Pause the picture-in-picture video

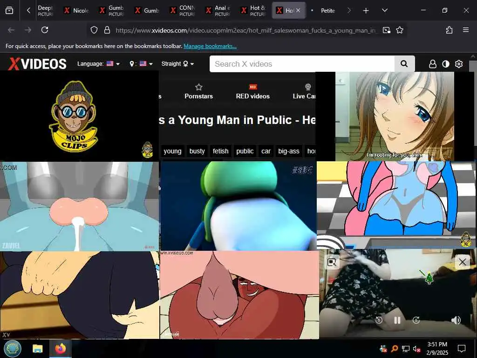tap(397, 320)
